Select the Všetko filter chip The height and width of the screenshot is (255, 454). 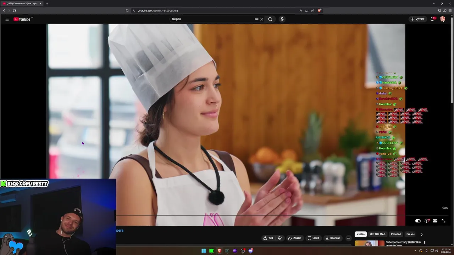pyautogui.click(x=361, y=234)
